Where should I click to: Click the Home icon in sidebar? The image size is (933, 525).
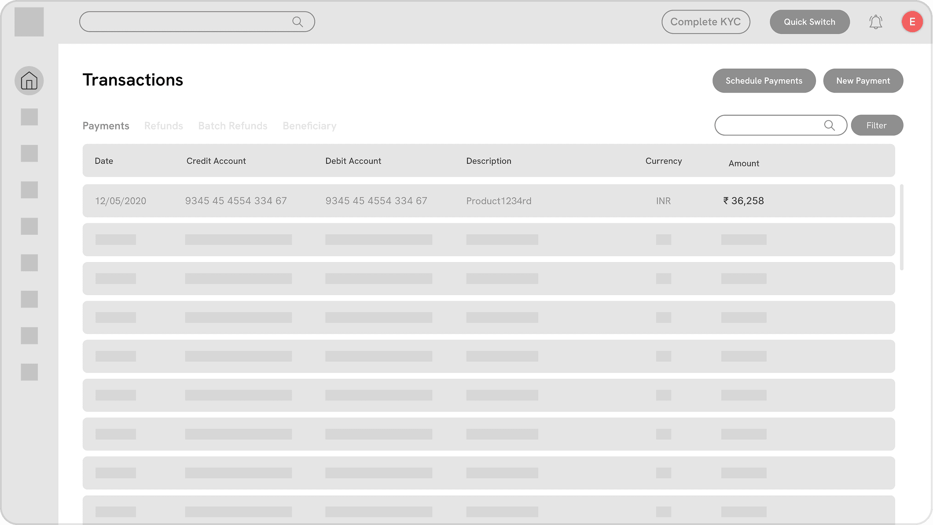(x=29, y=81)
